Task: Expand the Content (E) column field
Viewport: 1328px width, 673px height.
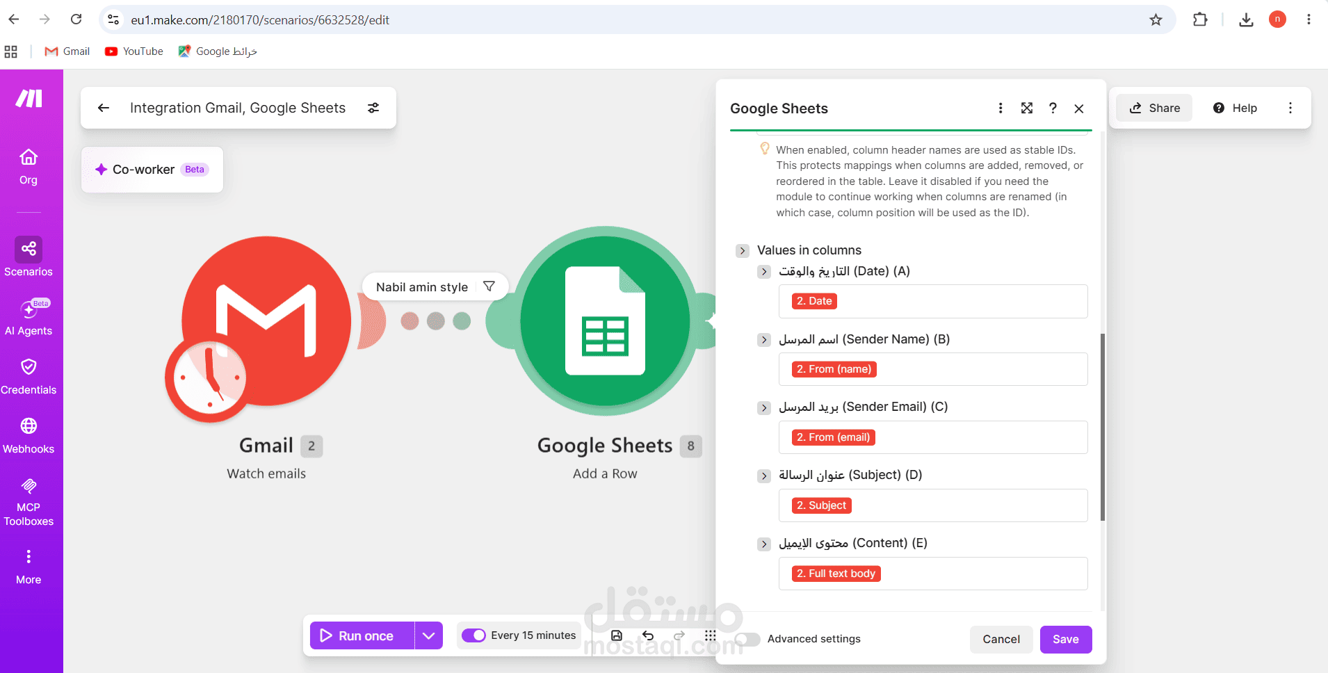Action: 764,544
